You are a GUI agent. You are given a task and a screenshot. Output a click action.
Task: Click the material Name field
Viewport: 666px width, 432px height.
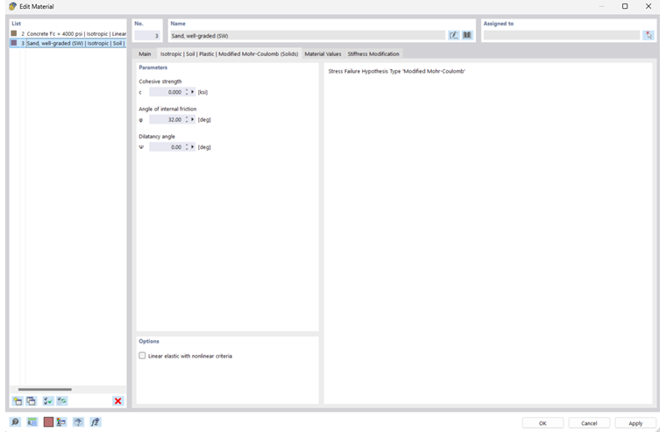[308, 36]
